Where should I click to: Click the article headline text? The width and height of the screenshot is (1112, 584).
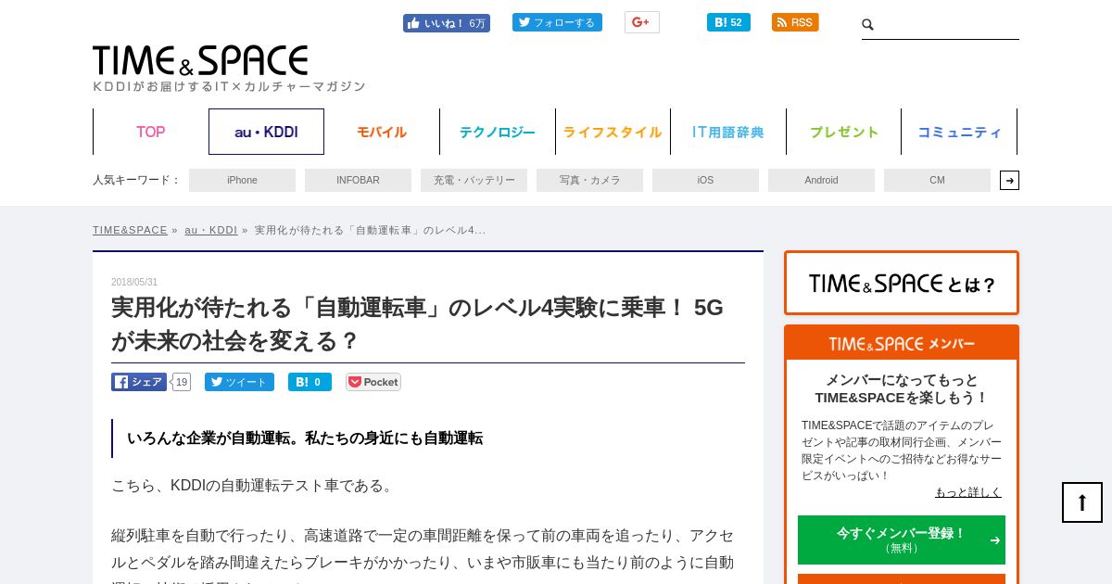pos(417,324)
